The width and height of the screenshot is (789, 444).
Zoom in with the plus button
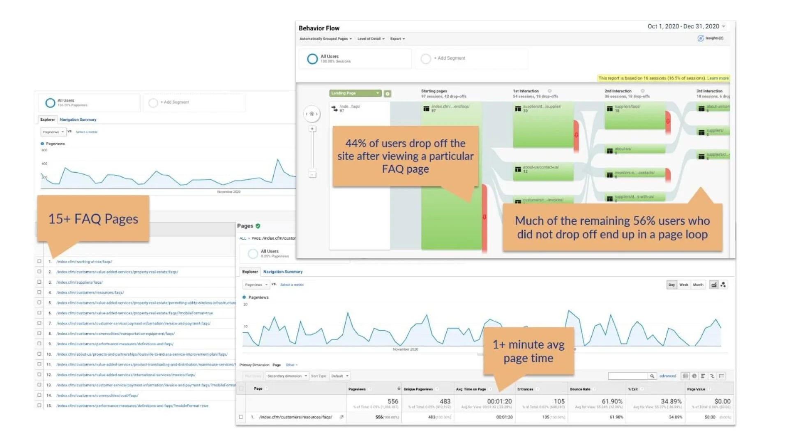pos(312,129)
